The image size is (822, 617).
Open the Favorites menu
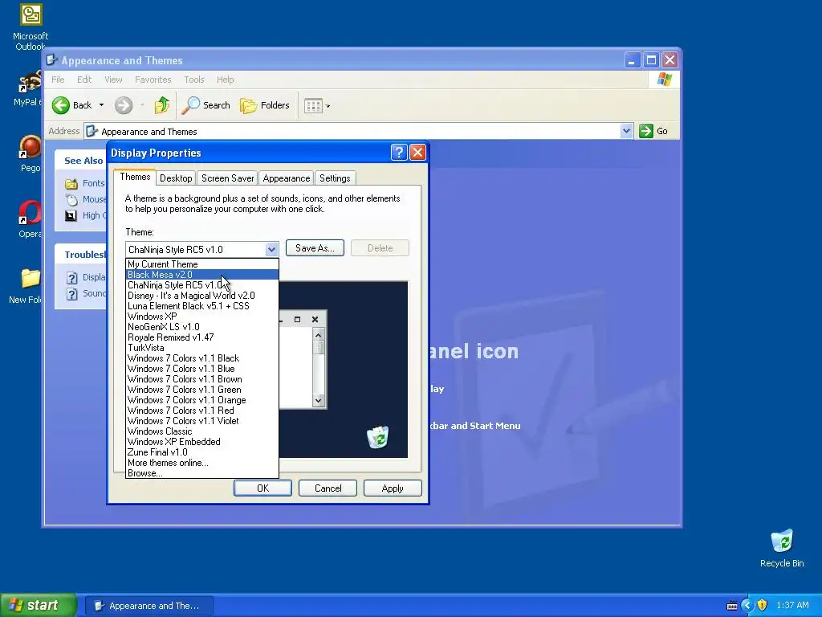coord(153,80)
